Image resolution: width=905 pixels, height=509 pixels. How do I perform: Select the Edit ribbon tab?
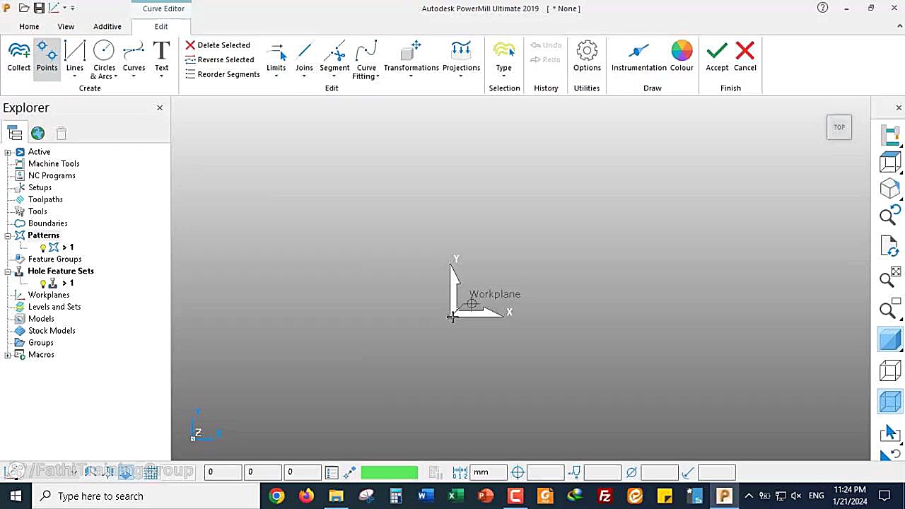(x=161, y=26)
